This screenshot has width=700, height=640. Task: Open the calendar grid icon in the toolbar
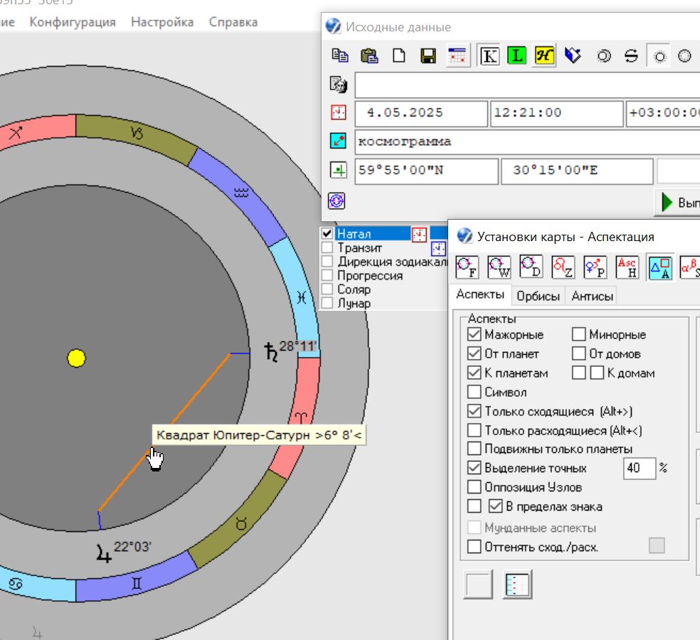click(x=457, y=55)
